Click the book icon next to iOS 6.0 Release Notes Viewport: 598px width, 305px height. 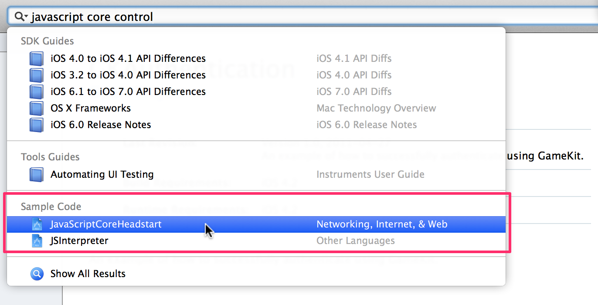pos(37,125)
